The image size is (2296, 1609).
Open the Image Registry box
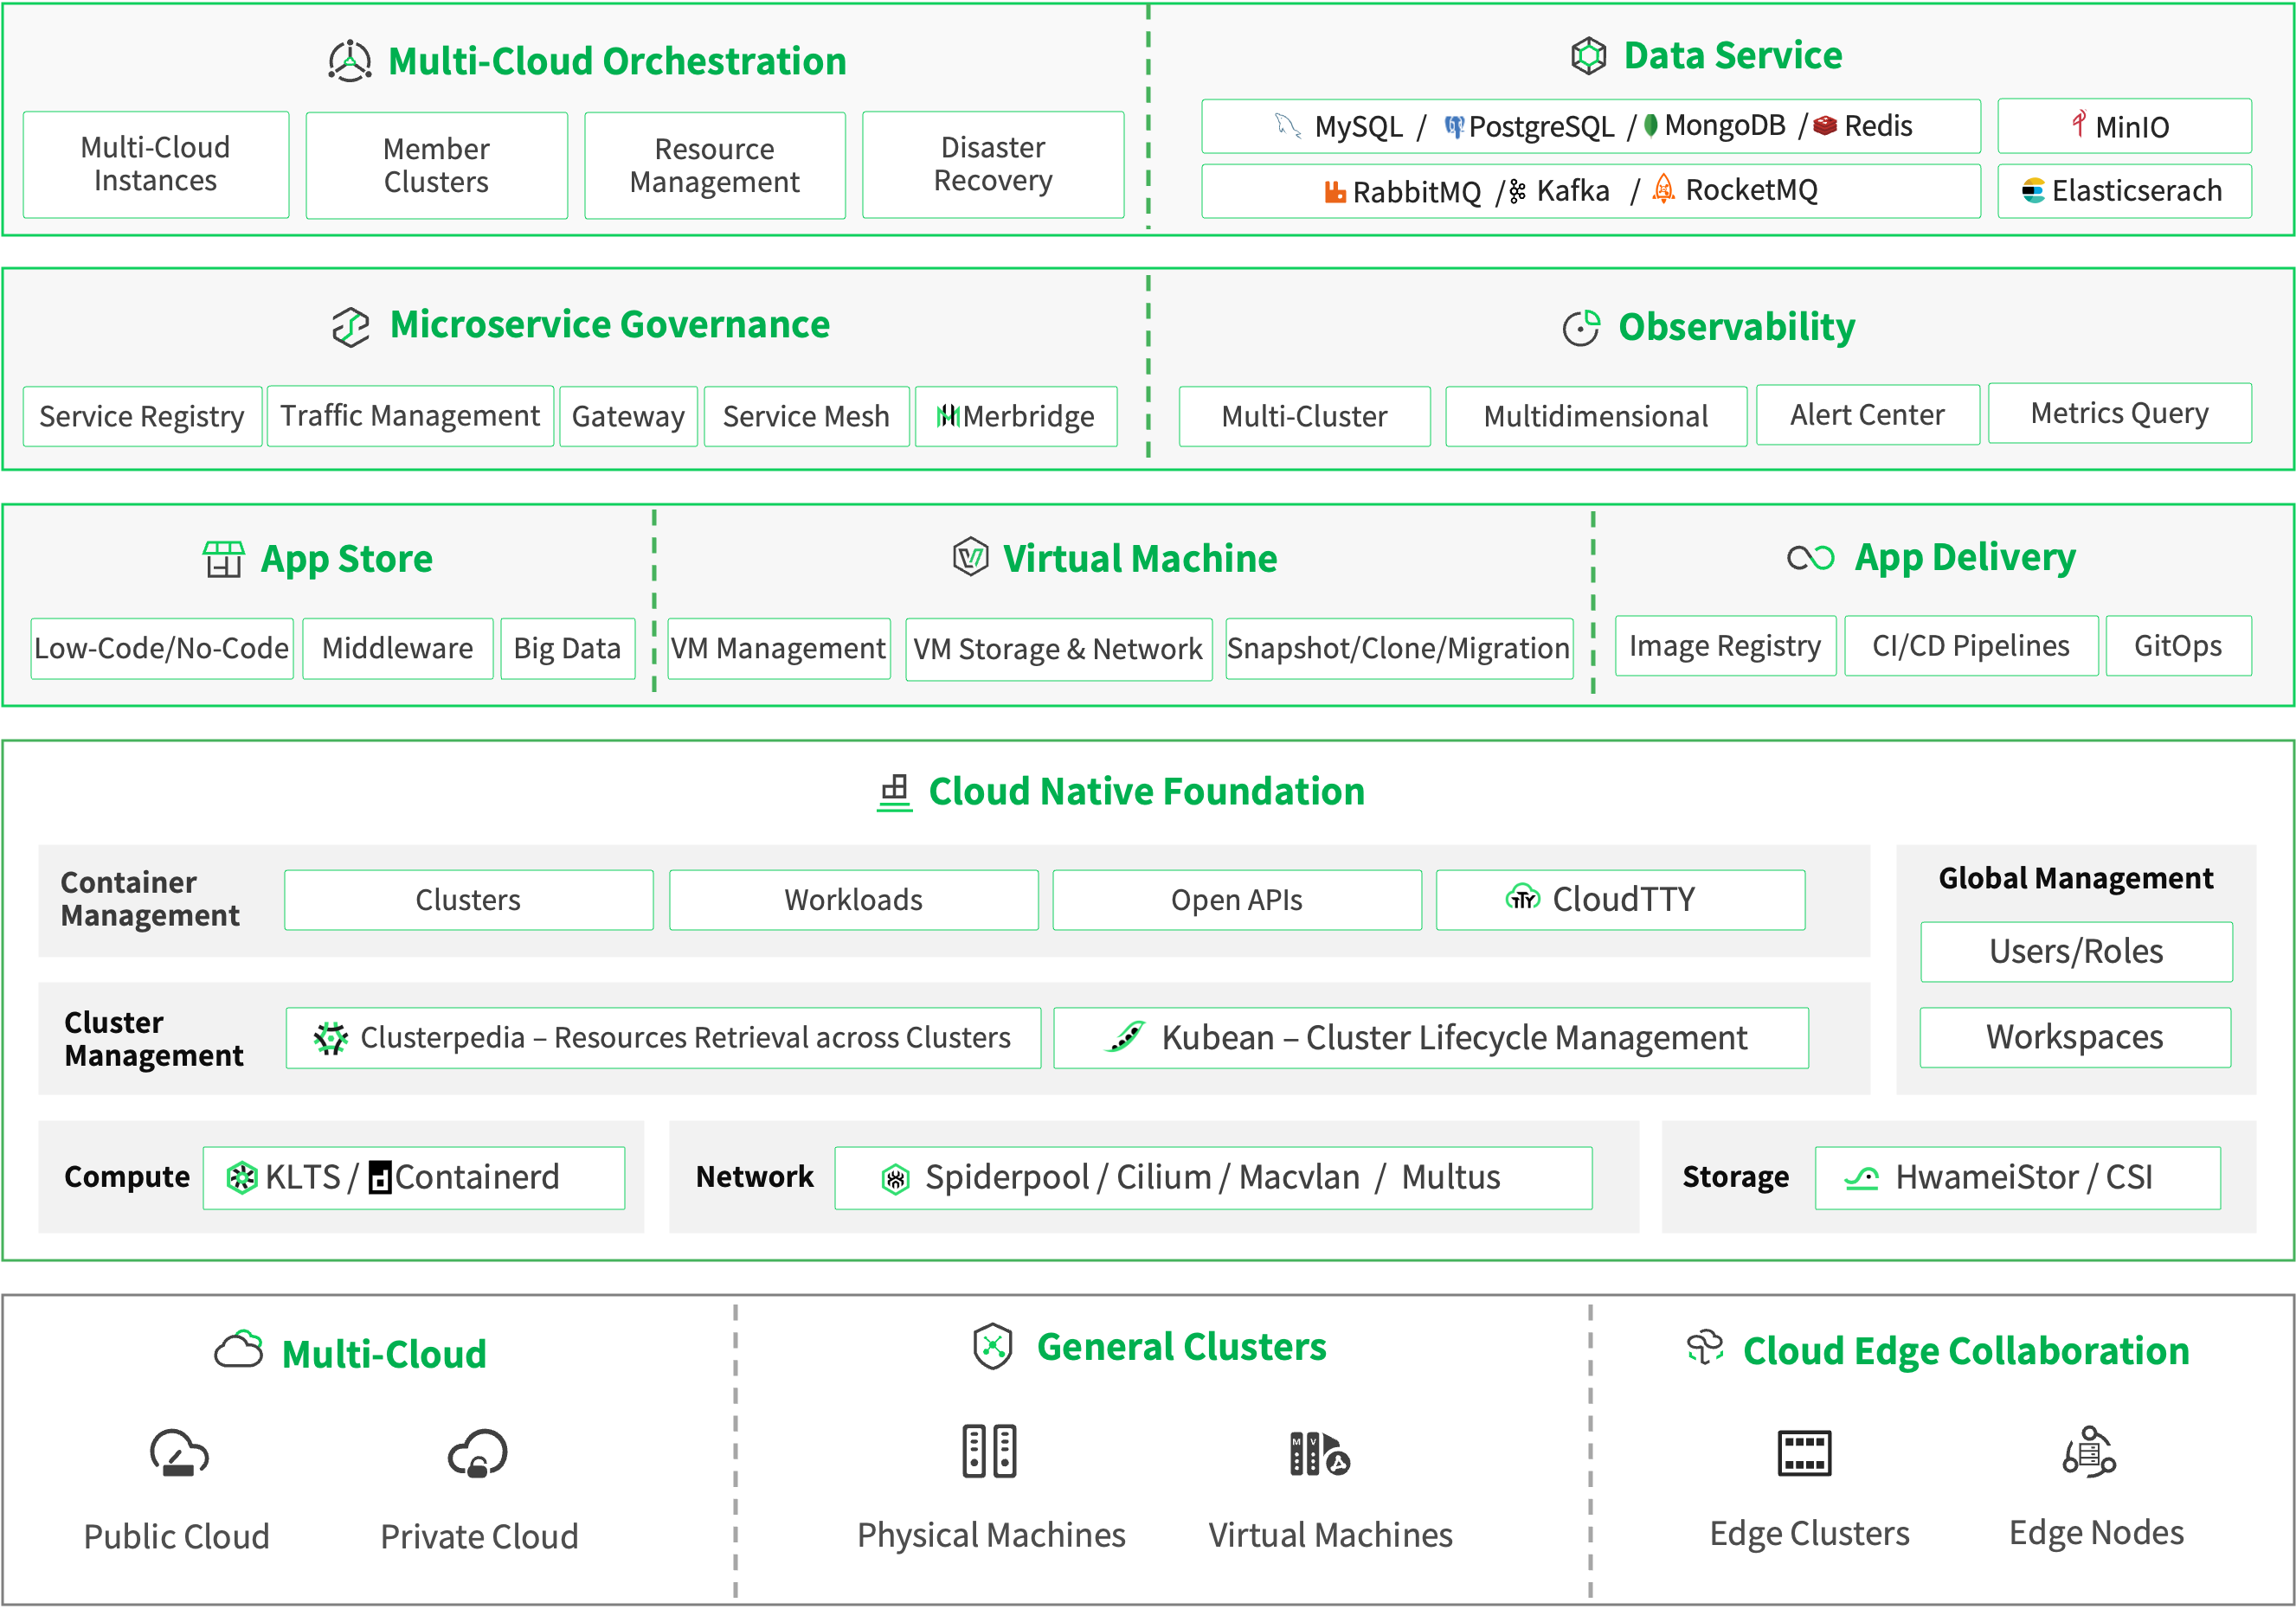[x=1726, y=646]
